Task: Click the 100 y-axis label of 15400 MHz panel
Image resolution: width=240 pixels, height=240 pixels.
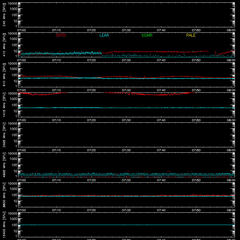Action: [x=14, y=225]
